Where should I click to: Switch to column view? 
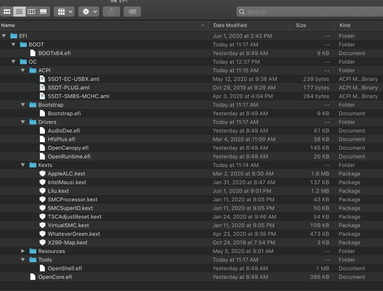point(31,12)
